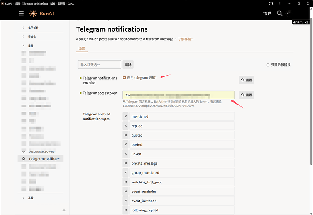Enable the 只显示被替换 checkbox

pyautogui.click(x=268, y=65)
